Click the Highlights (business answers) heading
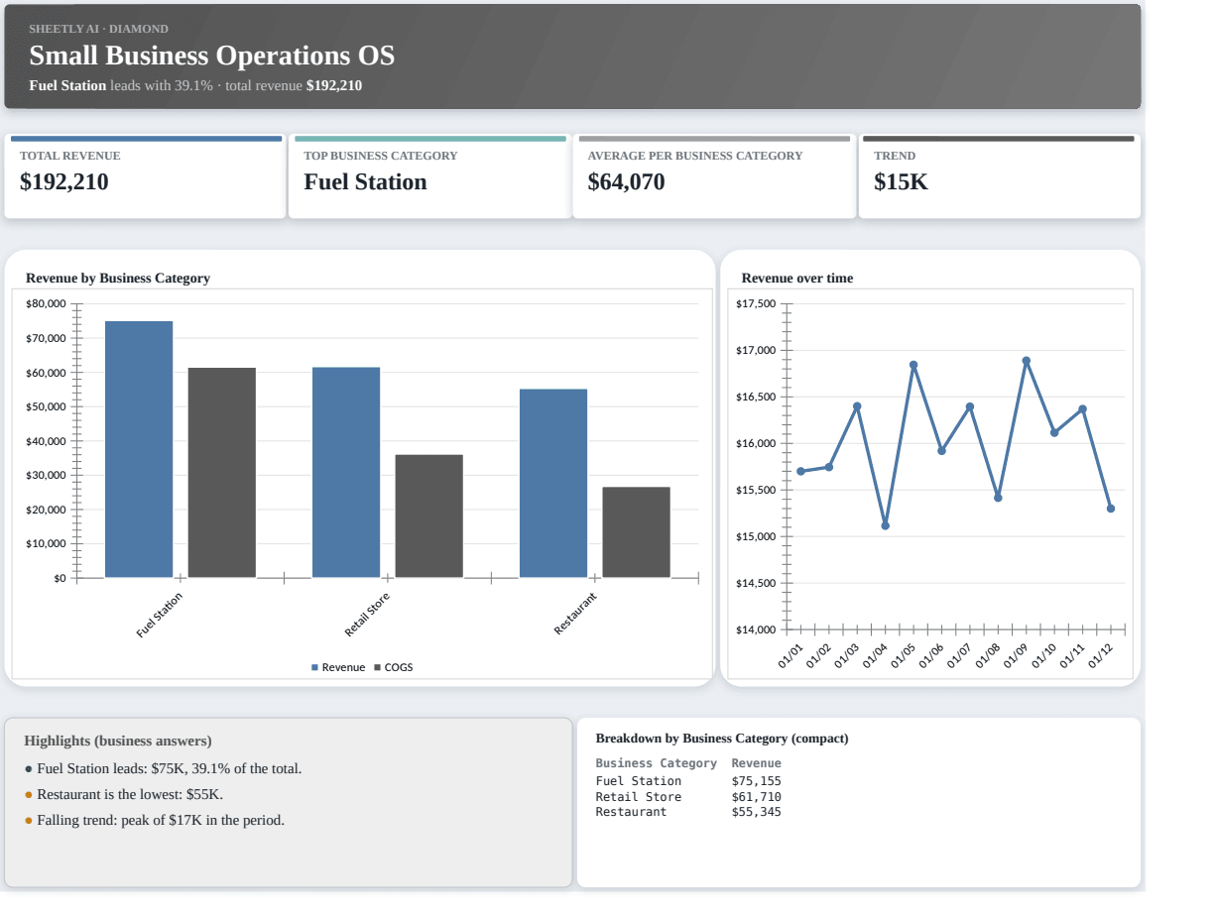Screen dimensions: 1217x914 tap(118, 741)
